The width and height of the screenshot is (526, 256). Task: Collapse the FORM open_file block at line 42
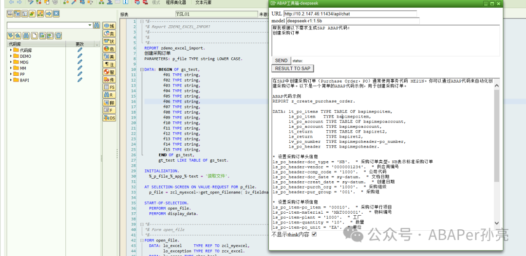click(142, 240)
